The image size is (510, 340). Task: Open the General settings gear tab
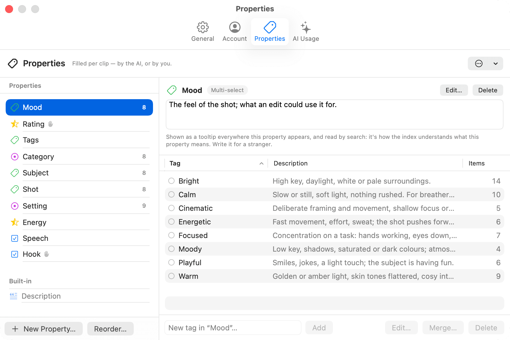tap(203, 32)
